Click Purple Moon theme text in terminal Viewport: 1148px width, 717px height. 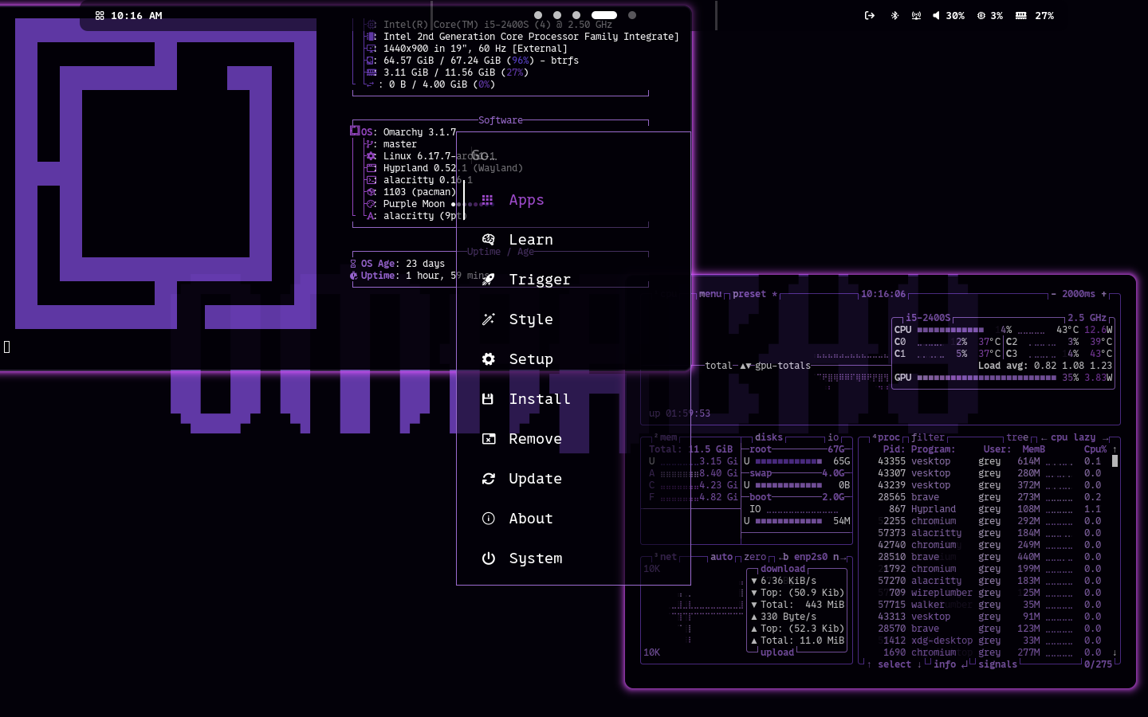[414, 204]
